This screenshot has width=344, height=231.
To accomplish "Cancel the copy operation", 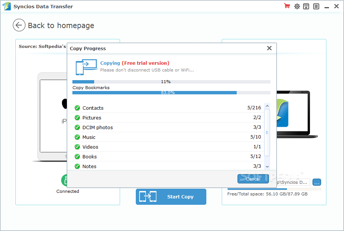I will click(253, 179).
